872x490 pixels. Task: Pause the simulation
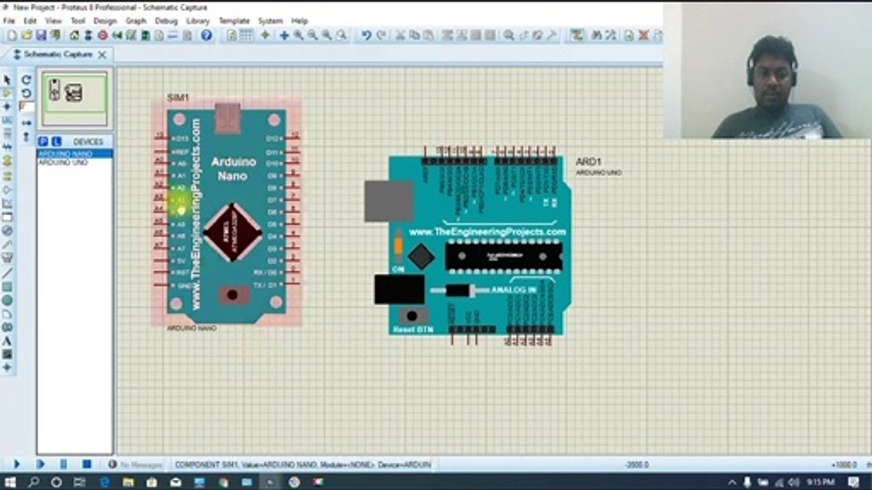63,464
